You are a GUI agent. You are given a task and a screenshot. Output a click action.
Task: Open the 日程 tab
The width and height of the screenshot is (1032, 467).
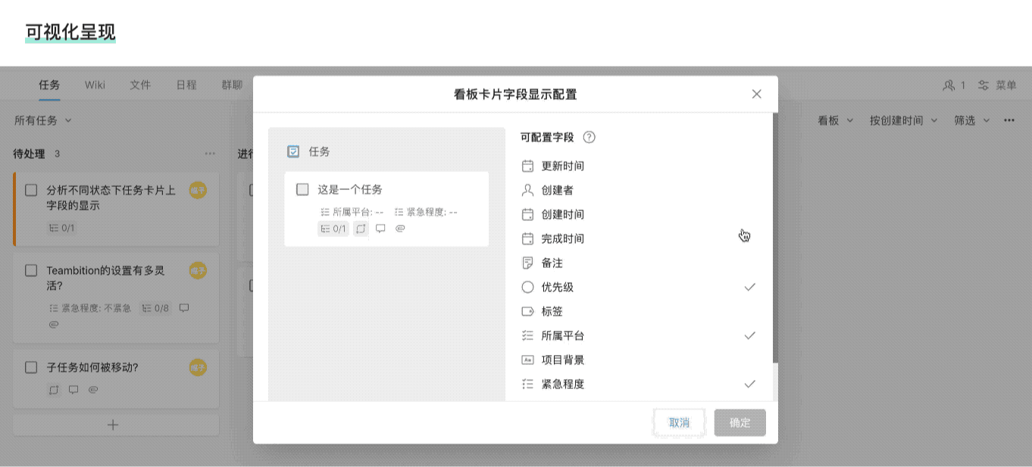[186, 85]
